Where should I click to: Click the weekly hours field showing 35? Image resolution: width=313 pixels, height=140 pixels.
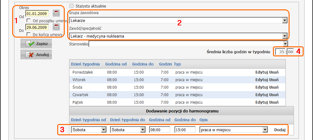click(x=280, y=52)
